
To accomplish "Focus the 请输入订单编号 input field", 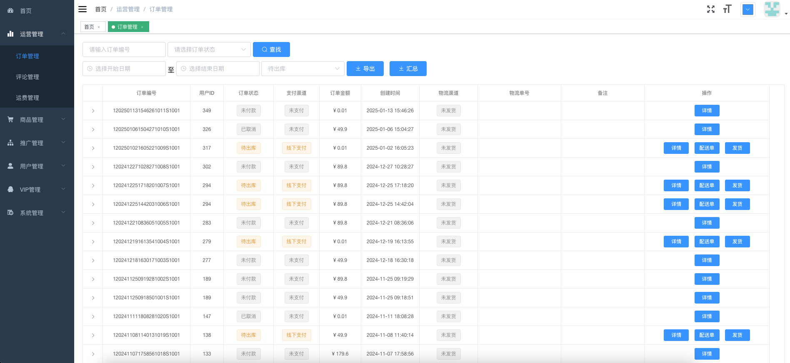I will tap(124, 49).
